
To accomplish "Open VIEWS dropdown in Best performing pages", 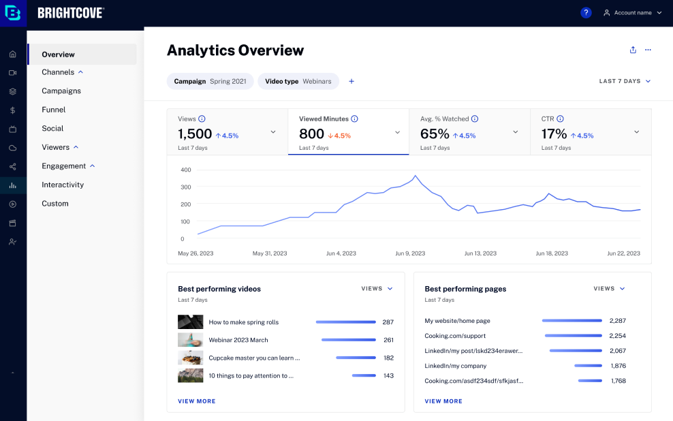I will (609, 288).
